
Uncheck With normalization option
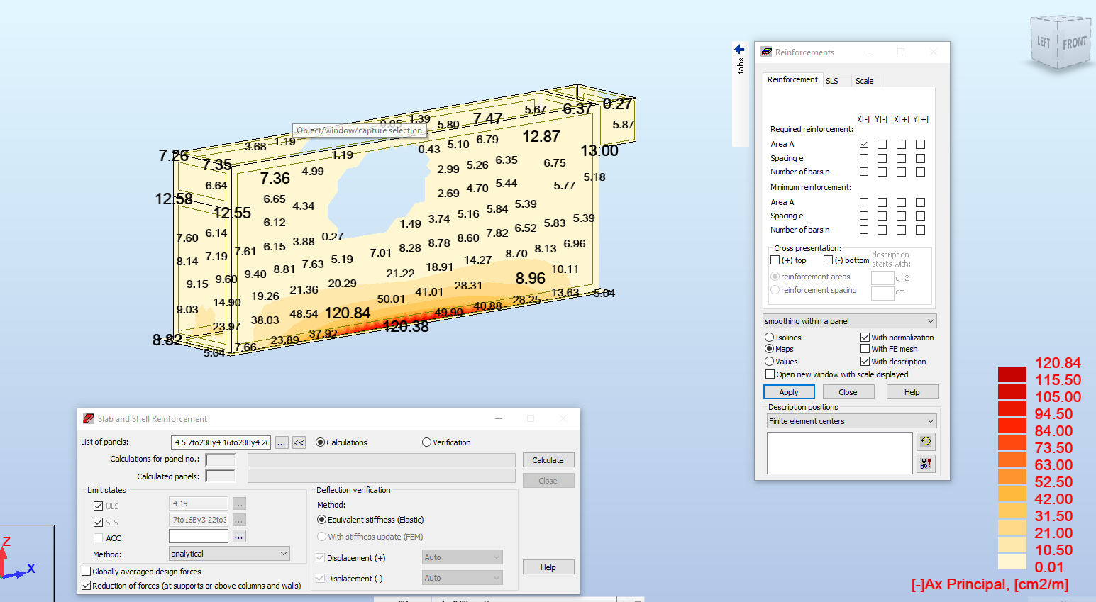[x=865, y=338]
